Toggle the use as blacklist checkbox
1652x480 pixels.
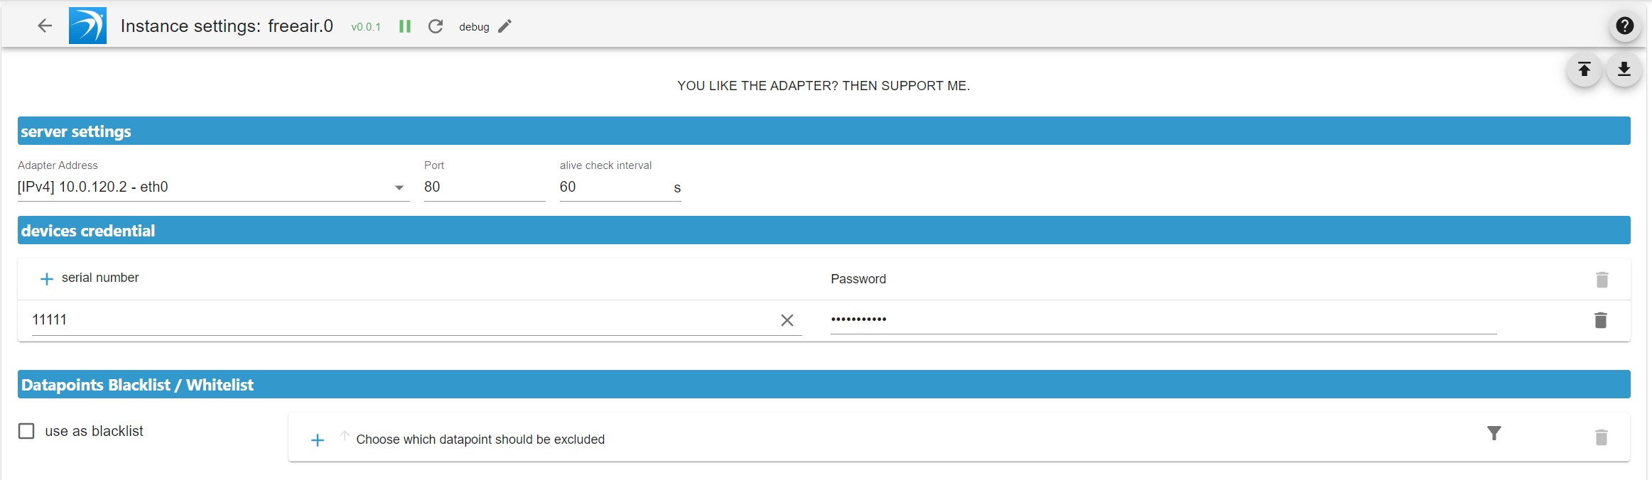click(26, 431)
